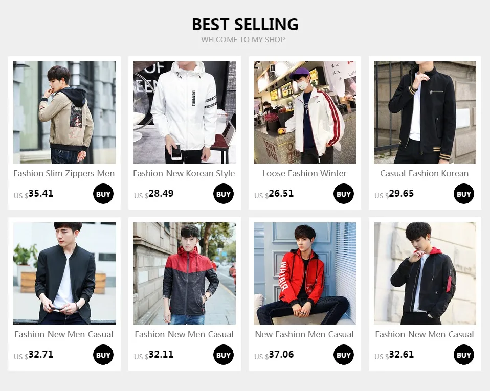
Task: Click BUY button for $26.51 striped jacket
Action: 343,194
